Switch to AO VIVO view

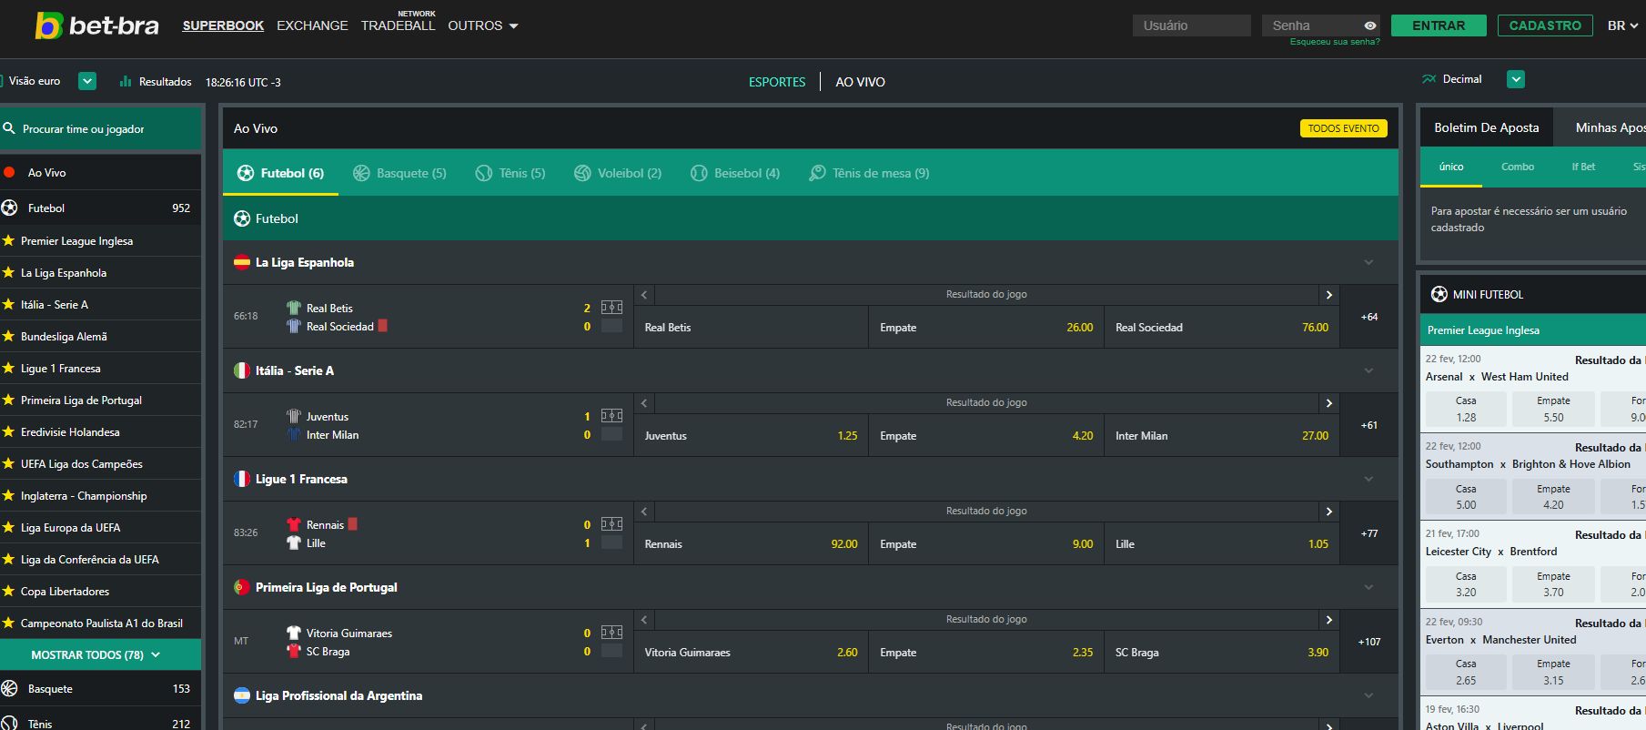860,82
